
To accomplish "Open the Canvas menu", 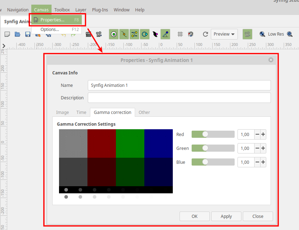I will coord(41,10).
